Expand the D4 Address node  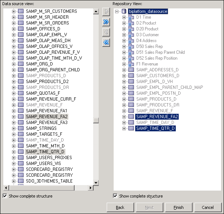tap(124, 41)
